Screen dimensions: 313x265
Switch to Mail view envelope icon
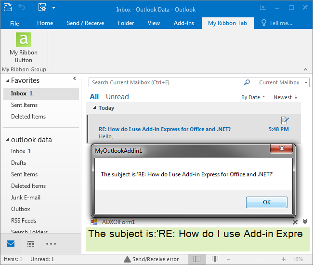(x=11, y=244)
